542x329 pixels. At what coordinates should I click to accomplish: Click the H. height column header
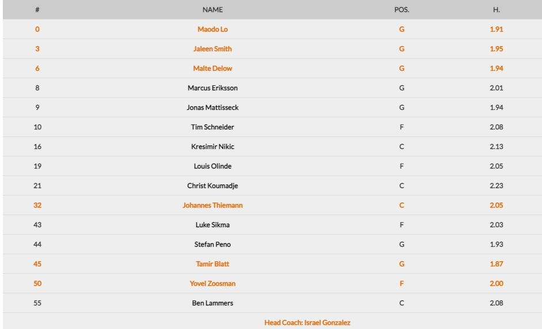coord(496,10)
